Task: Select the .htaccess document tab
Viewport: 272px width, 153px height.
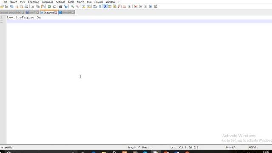Action: (49, 12)
